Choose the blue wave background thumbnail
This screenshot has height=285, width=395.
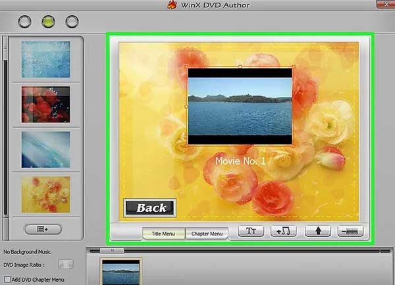(x=45, y=149)
